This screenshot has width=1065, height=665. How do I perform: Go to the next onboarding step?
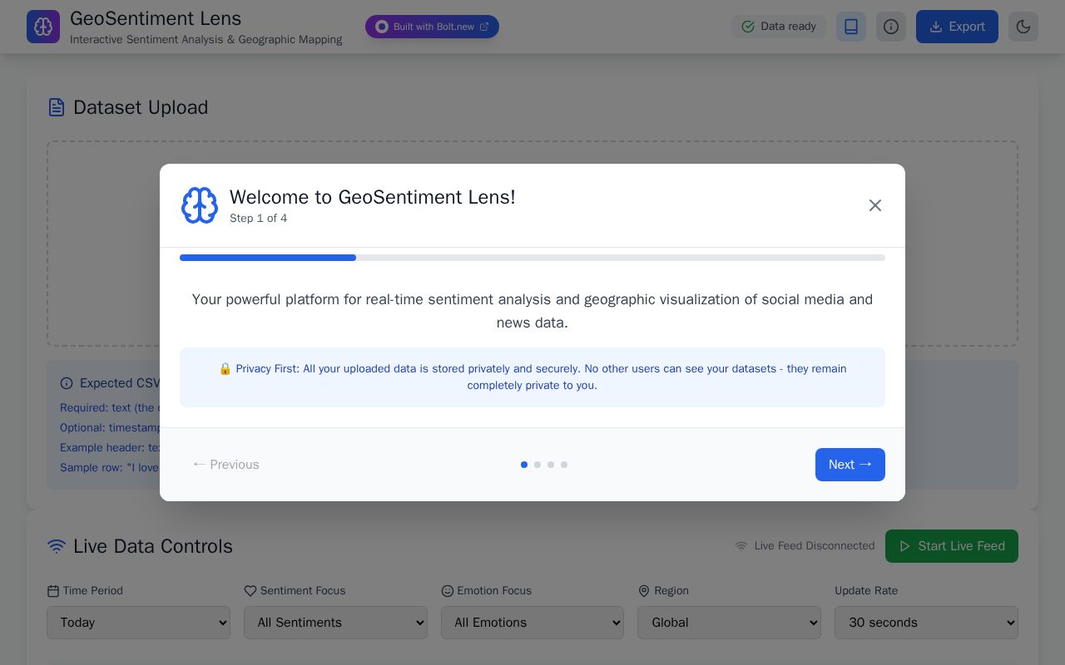(x=850, y=465)
